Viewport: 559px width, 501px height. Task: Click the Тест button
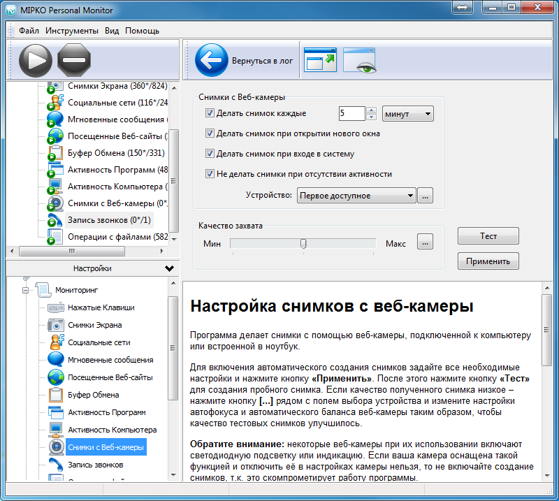488,236
